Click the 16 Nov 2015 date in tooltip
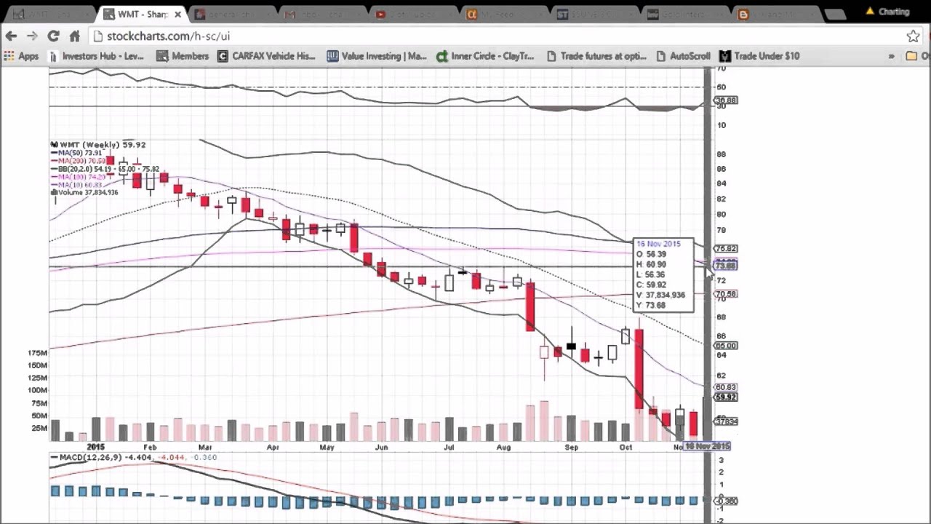The height and width of the screenshot is (524, 931). pyautogui.click(x=658, y=244)
